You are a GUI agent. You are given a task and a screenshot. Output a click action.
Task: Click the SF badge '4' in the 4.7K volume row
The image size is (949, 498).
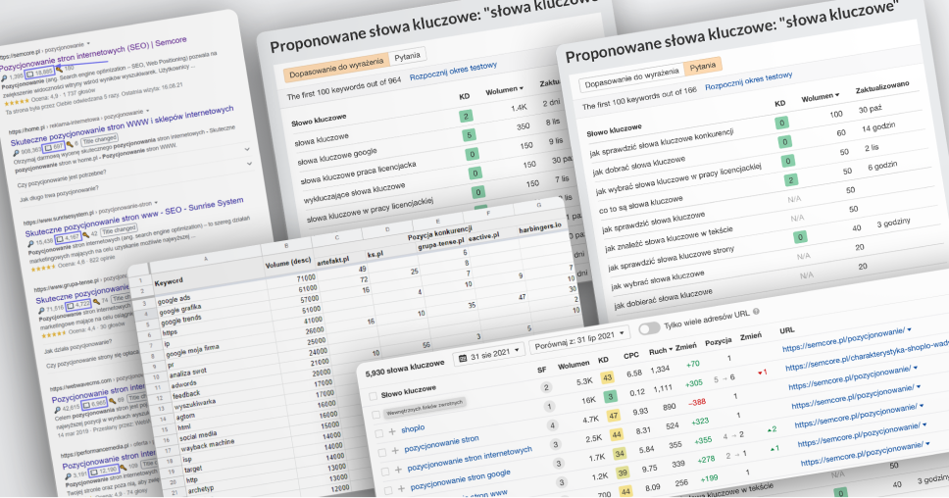552,424
